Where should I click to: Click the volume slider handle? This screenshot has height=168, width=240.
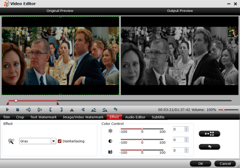pos(224,110)
